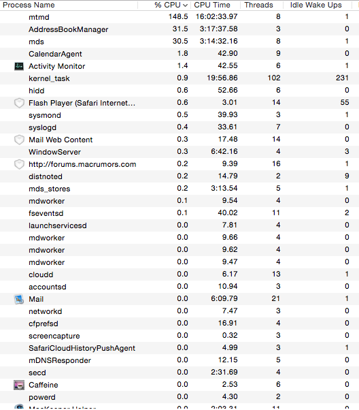Image resolution: width=359 pixels, height=410 pixels.
Task: Click secd's 2:31.69 CPU time
Action: [224, 372]
